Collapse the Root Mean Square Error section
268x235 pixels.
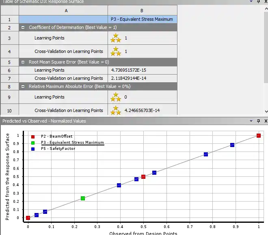click(x=23, y=62)
